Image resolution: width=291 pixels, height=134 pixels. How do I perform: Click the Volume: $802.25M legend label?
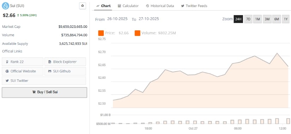159,33
